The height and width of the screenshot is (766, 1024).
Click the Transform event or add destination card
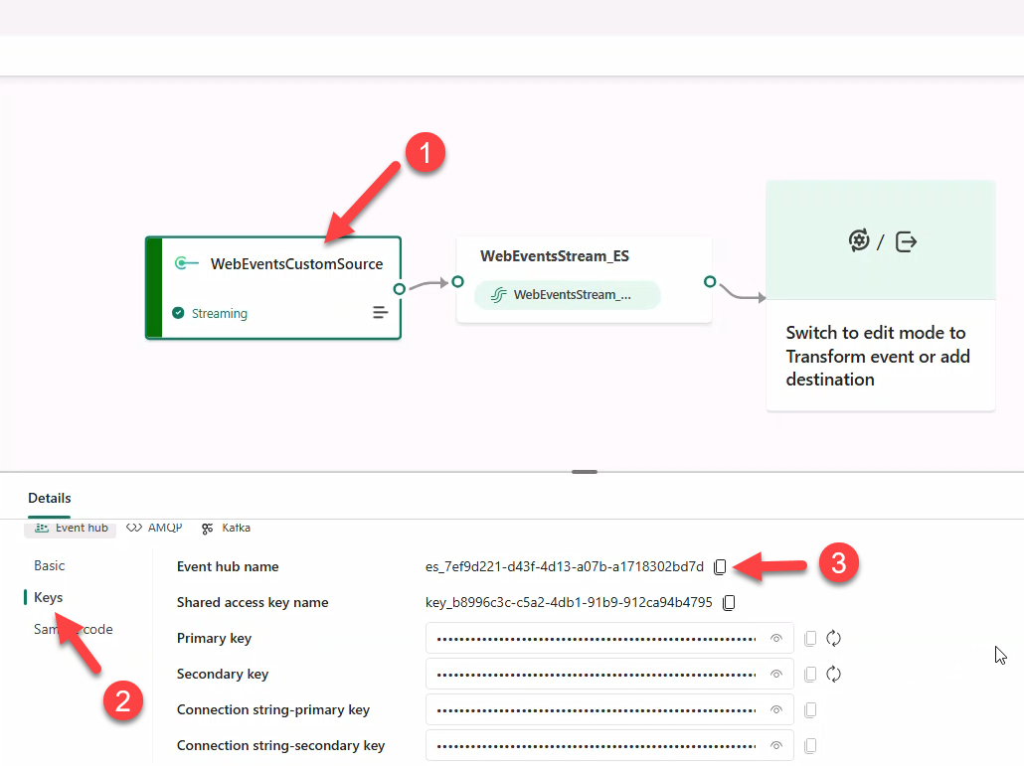tap(880, 296)
